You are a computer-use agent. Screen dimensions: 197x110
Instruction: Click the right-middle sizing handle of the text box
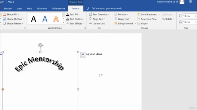pyautogui.click(x=78, y=89)
